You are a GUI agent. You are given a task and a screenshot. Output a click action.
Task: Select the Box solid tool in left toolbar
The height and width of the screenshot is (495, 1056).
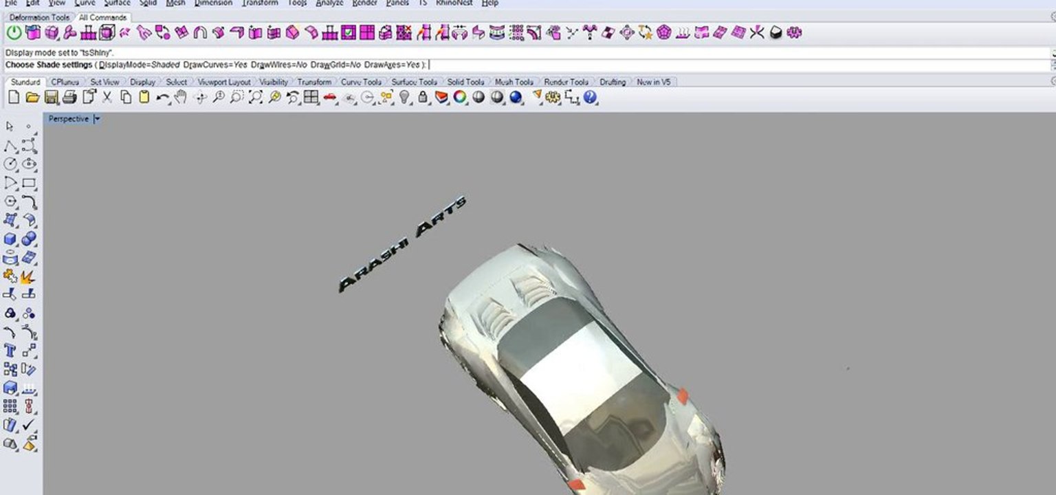click(10, 239)
